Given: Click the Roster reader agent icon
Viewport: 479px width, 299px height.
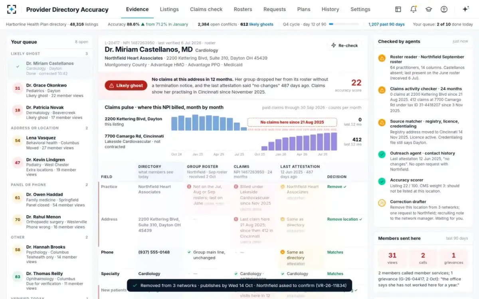Looking at the screenshot, I should coord(382,58).
